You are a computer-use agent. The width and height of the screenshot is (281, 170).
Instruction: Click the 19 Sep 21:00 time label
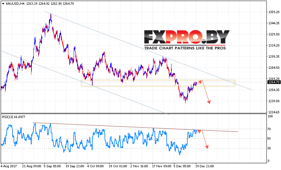click(x=75, y=166)
